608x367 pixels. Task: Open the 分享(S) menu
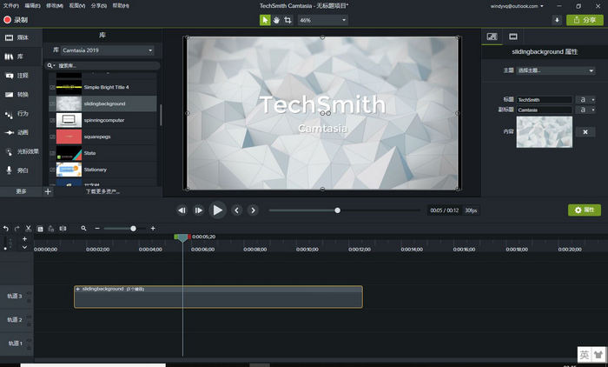click(99, 6)
